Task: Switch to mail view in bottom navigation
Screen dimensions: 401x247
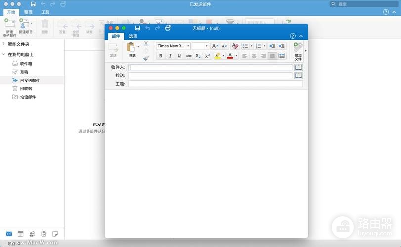Action: 9,234
